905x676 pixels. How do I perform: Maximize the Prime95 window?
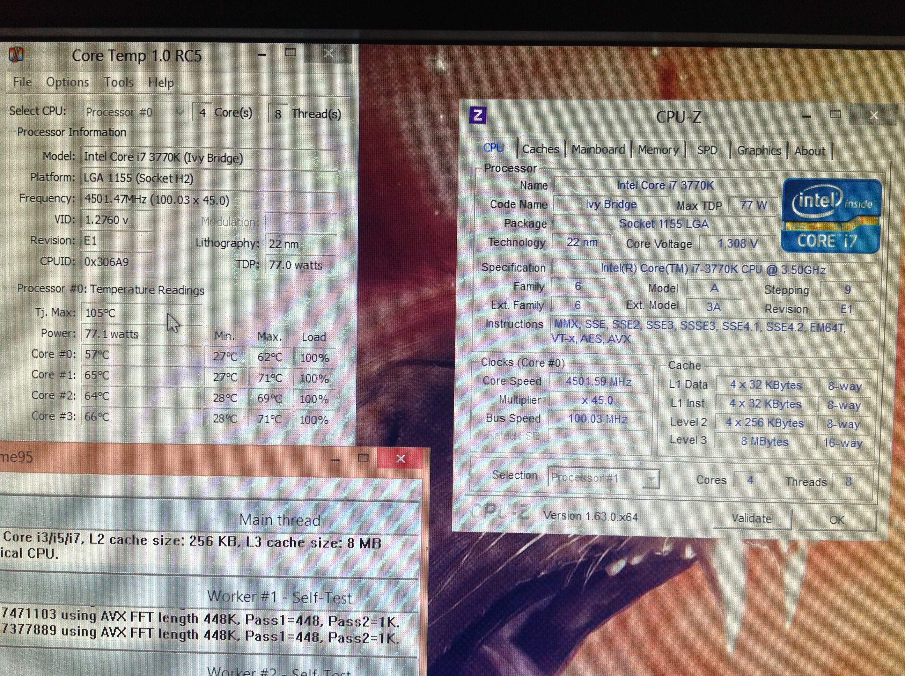pos(363,458)
